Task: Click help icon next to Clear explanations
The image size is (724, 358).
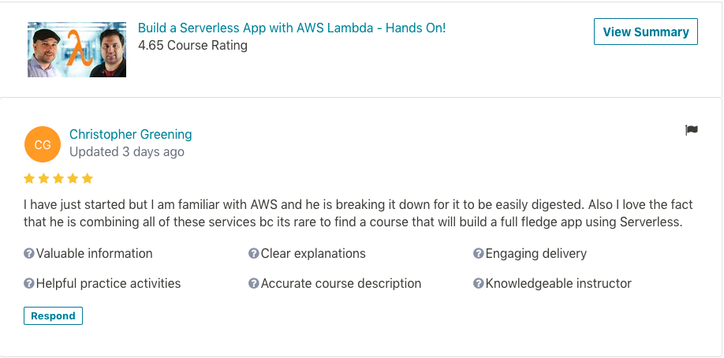Action: [254, 253]
